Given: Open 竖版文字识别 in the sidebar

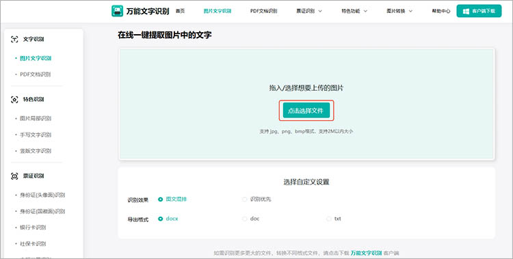Looking at the screenshot, I should [36, 151].
